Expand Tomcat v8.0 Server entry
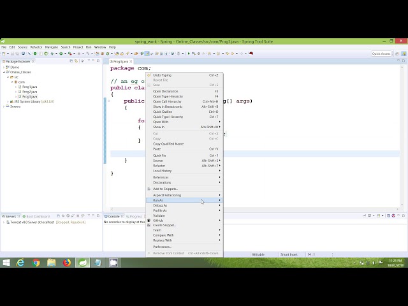This screenshot has height=306, width=408. [4, 222]
